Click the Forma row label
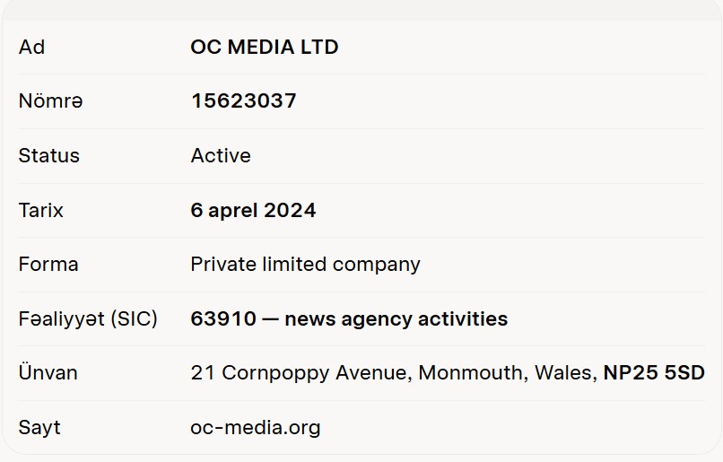This screenshot has height=462, width=723. point(48,265)
